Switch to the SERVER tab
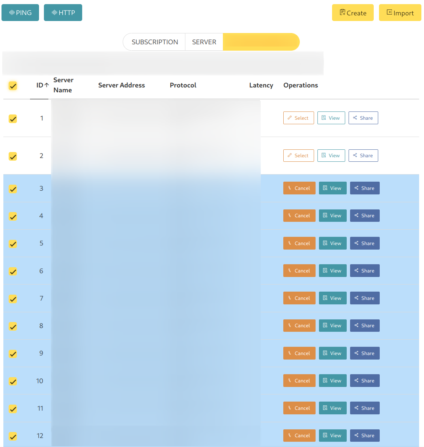 point(204,42)
